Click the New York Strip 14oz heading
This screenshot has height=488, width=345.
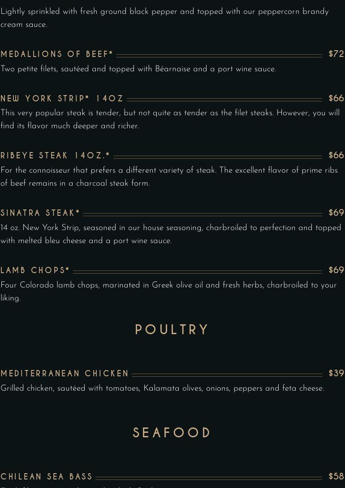point(62,98)
